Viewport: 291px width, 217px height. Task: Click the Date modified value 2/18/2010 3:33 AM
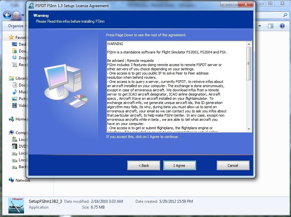coord(107,201)
